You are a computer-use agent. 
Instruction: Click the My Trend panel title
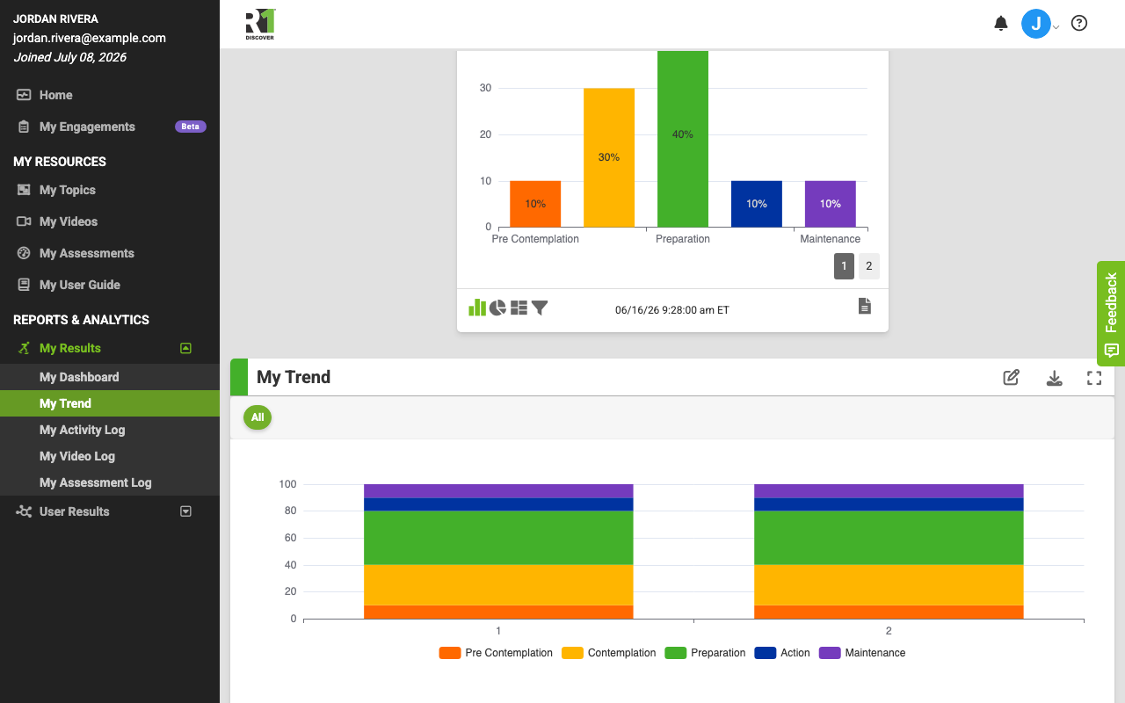pyautogui.click(x=294, y=377)
